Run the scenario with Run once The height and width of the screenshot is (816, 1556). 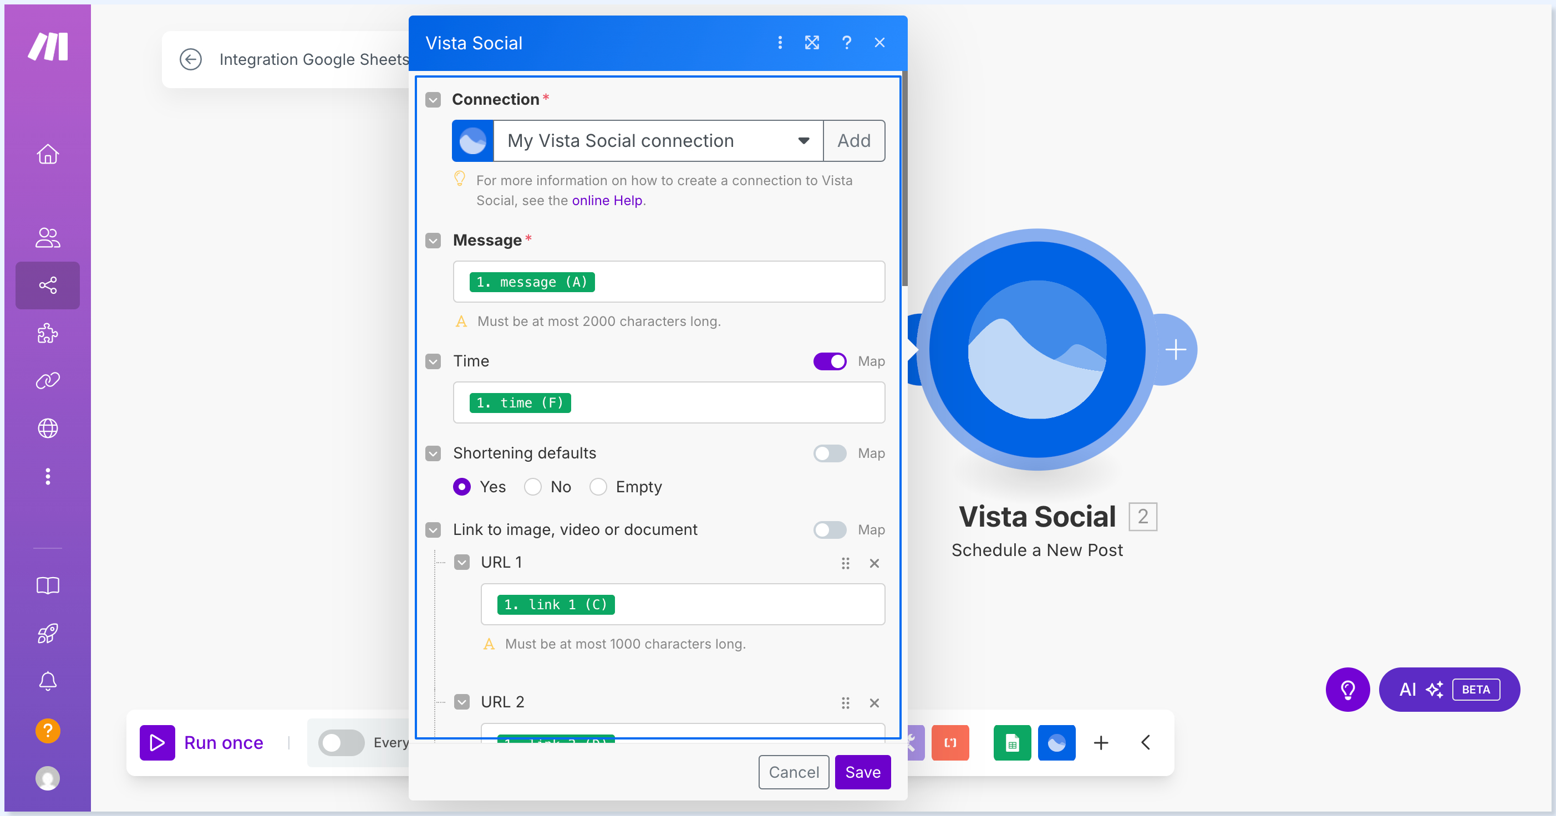coord(202,742)
